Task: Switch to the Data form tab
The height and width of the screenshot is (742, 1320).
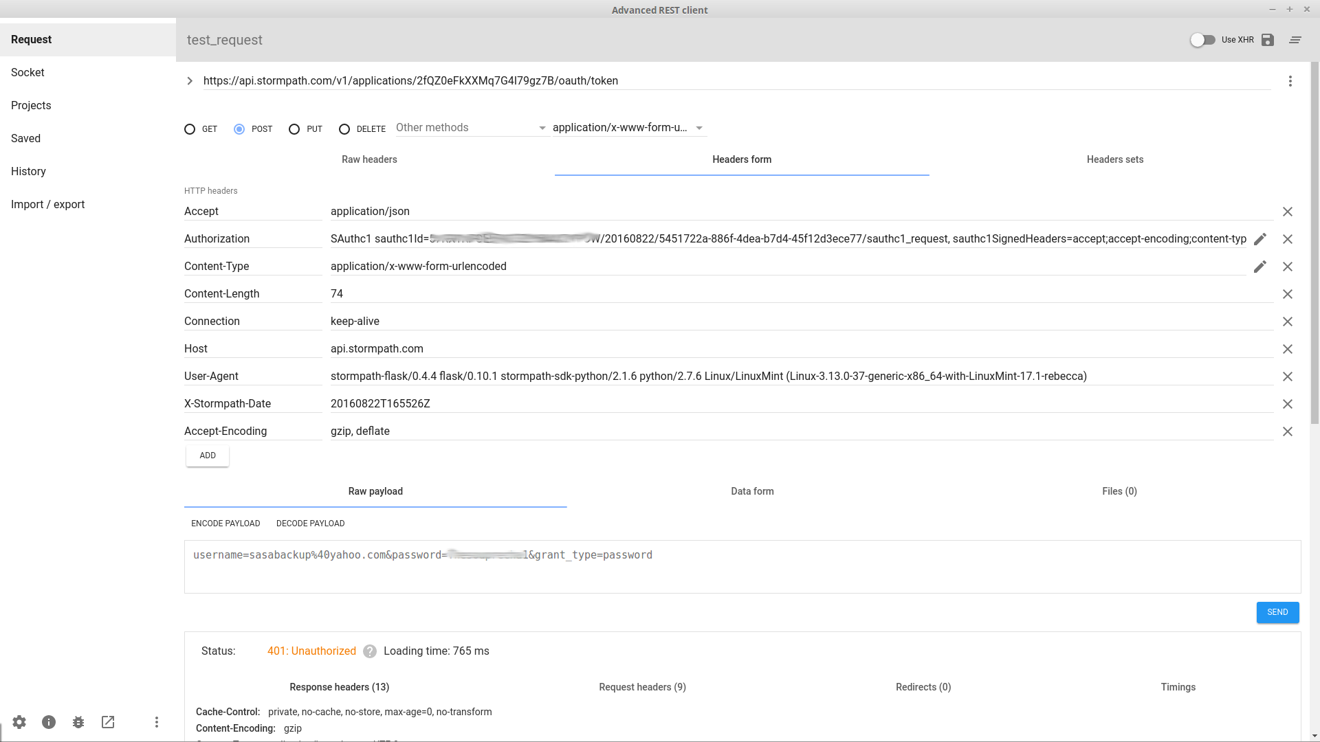Action: (752, 491)
